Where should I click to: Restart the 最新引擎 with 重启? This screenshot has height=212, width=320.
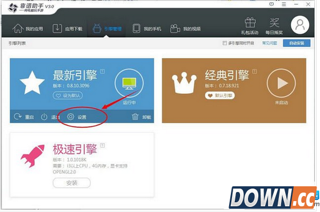click(24, 117)
